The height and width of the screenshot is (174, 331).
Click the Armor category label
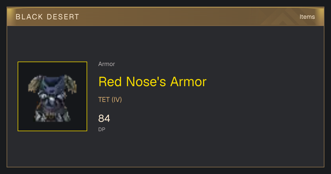point(106,64)
